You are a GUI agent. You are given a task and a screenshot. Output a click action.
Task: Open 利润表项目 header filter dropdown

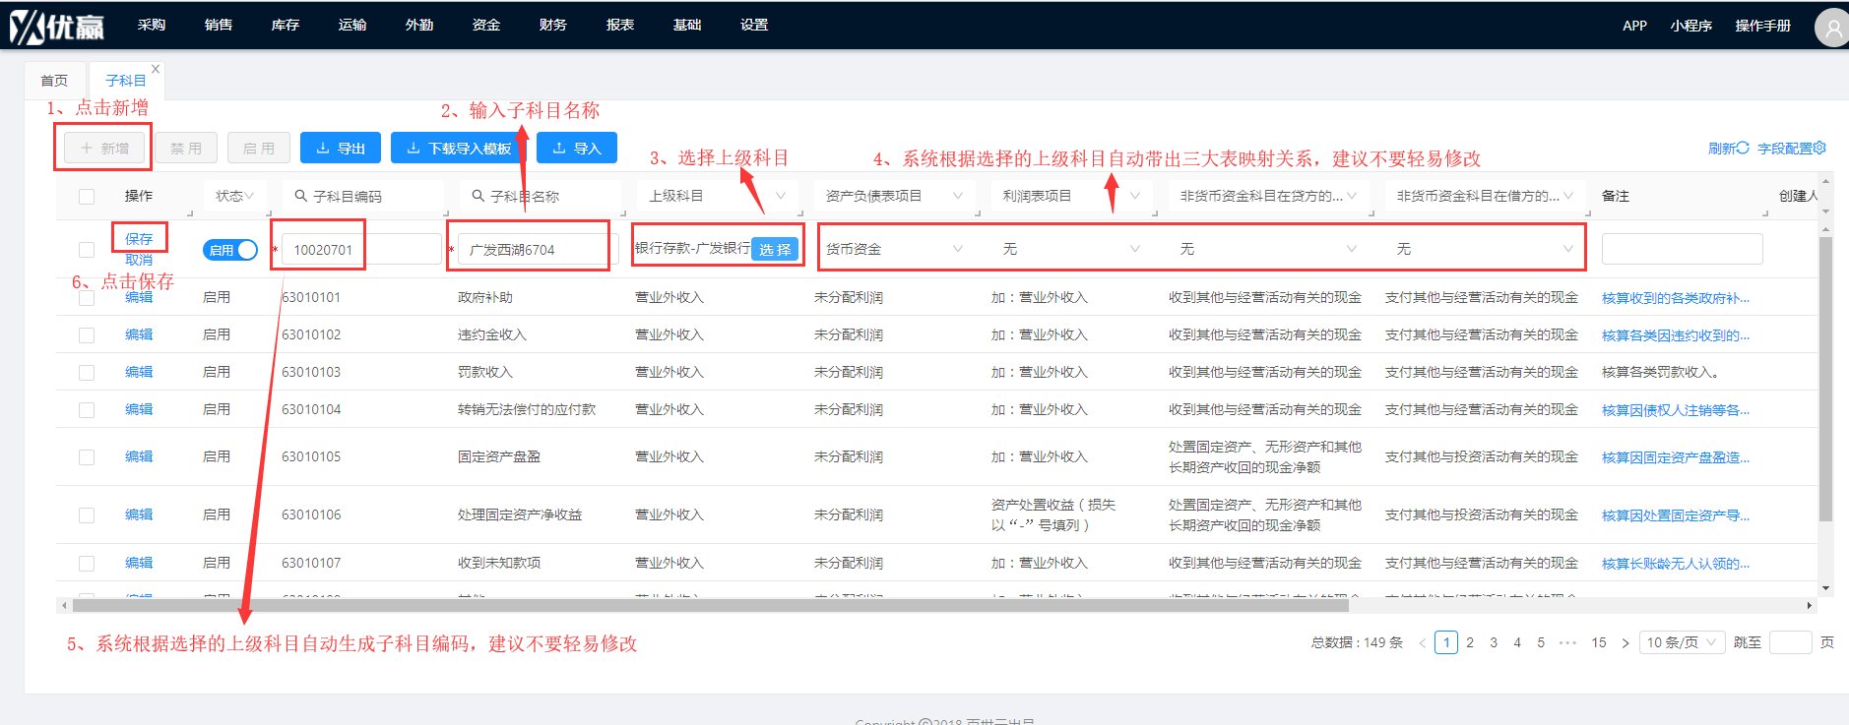1071,196
